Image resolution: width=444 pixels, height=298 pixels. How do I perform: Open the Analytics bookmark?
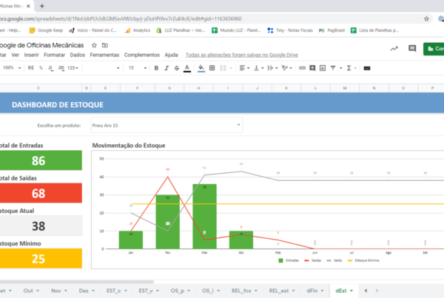(138, 30)
